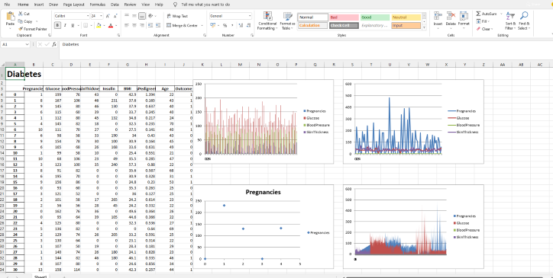
Task: Open Conditional Formatting in the ribbon
Action: point(267,21)
